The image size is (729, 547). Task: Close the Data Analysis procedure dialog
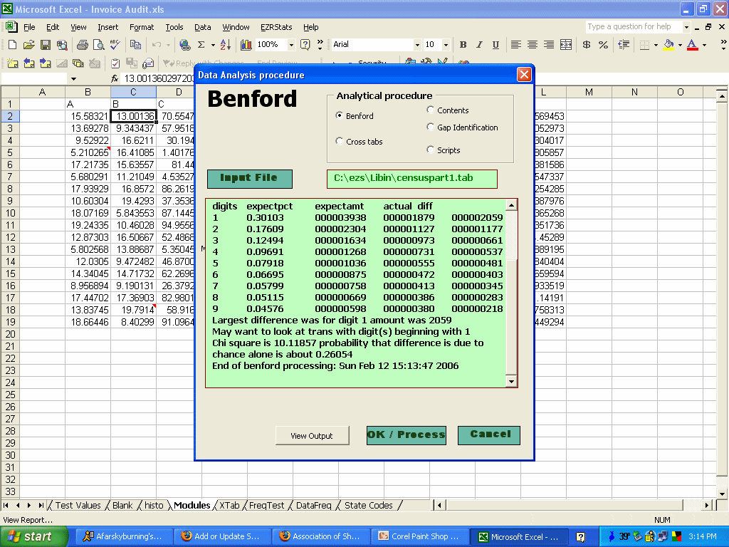pos(524,74)
